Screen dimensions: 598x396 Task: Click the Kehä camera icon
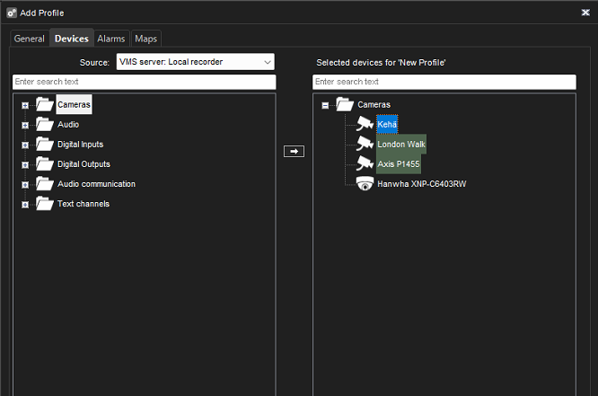pyautogui.click(x=365, y=124)
